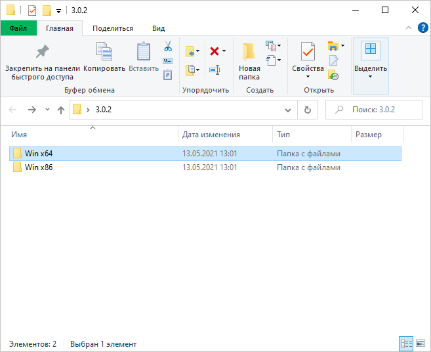Viewport: 431px width, 352px height.
Task: Open recent locations dropdown arrow
Action: [x=47, y=110]
